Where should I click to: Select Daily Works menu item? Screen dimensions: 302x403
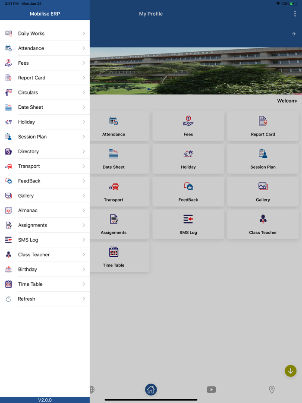click(x=45, y=33)
